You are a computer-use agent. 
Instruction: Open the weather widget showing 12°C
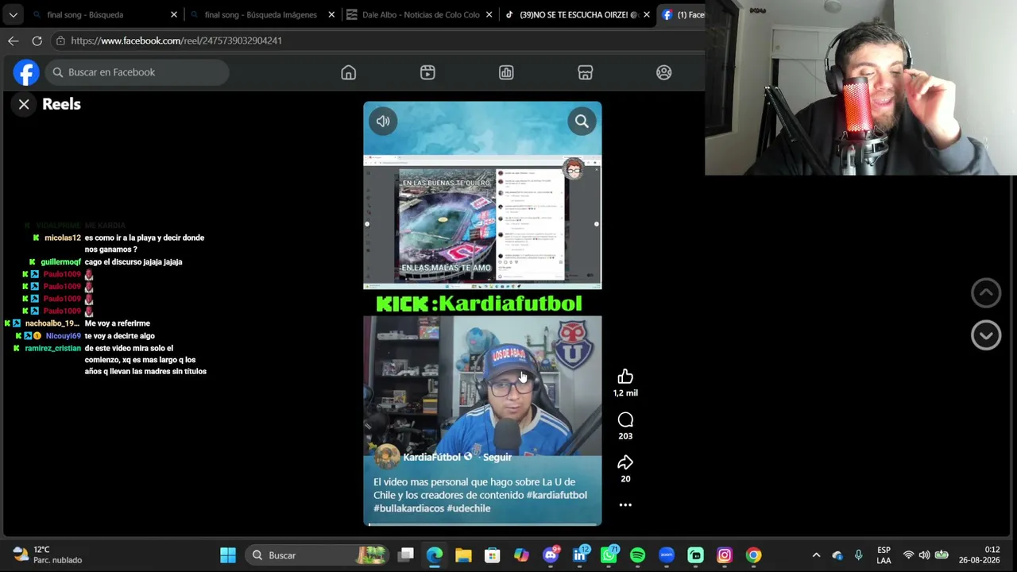point(48,555)
